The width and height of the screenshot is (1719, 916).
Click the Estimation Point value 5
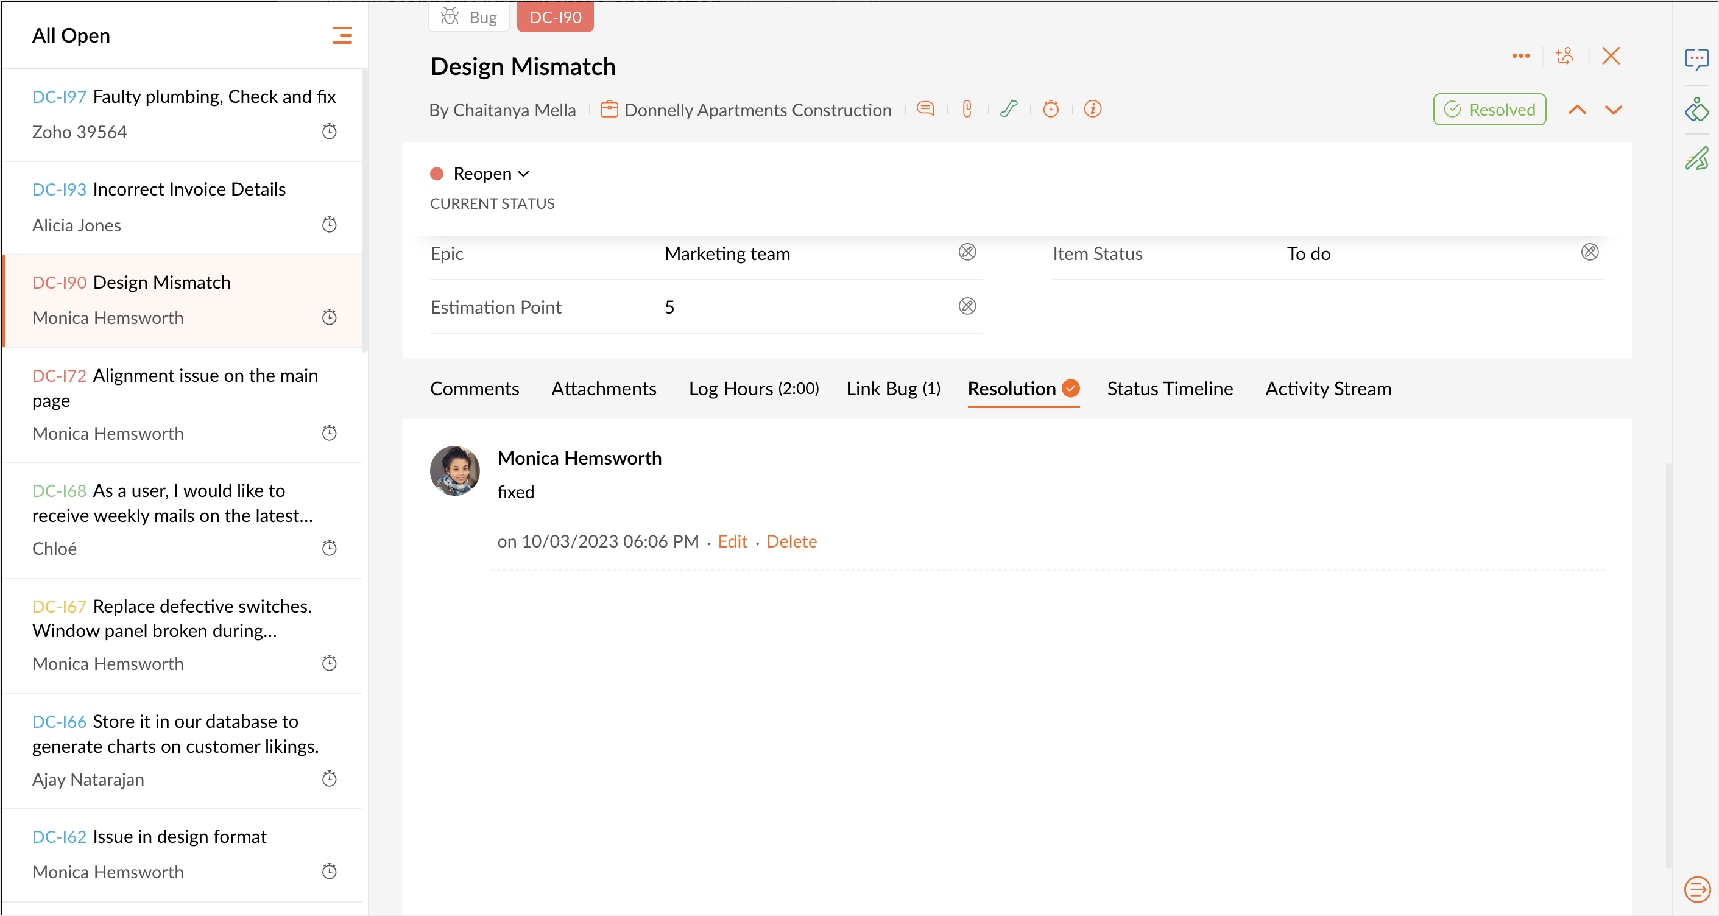tap(669, 308)
